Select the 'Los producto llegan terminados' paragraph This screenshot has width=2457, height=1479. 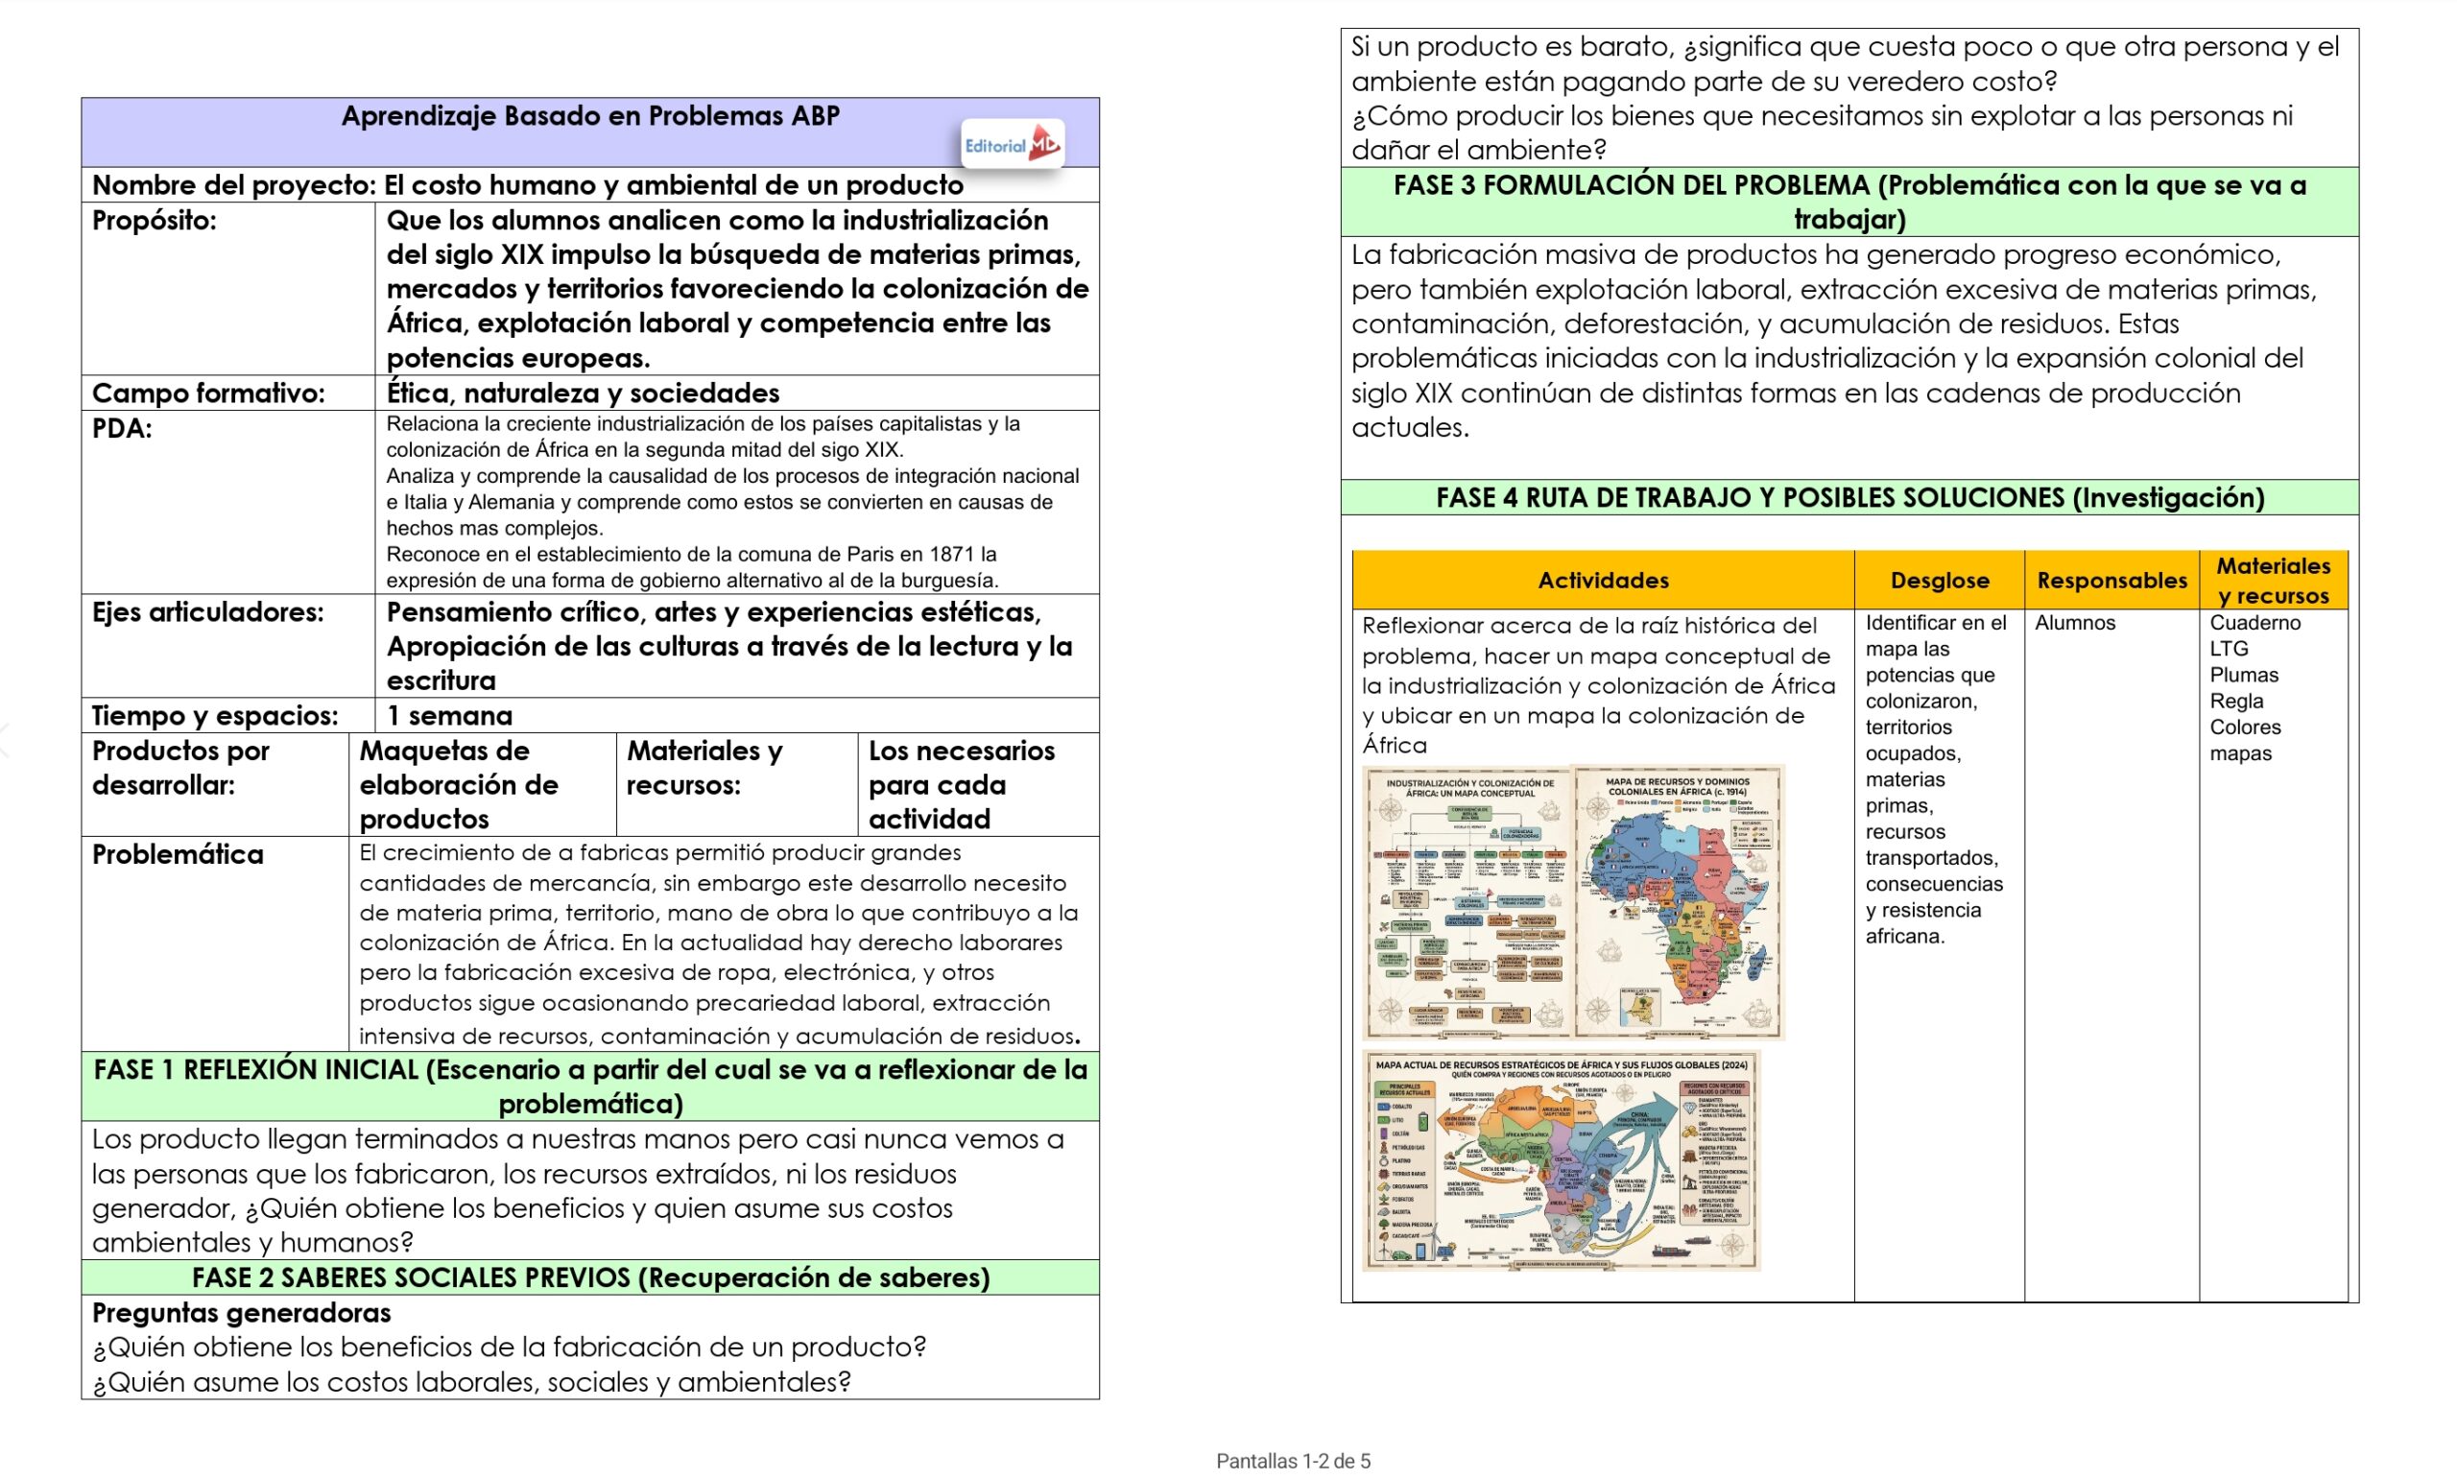[578, 1190]
